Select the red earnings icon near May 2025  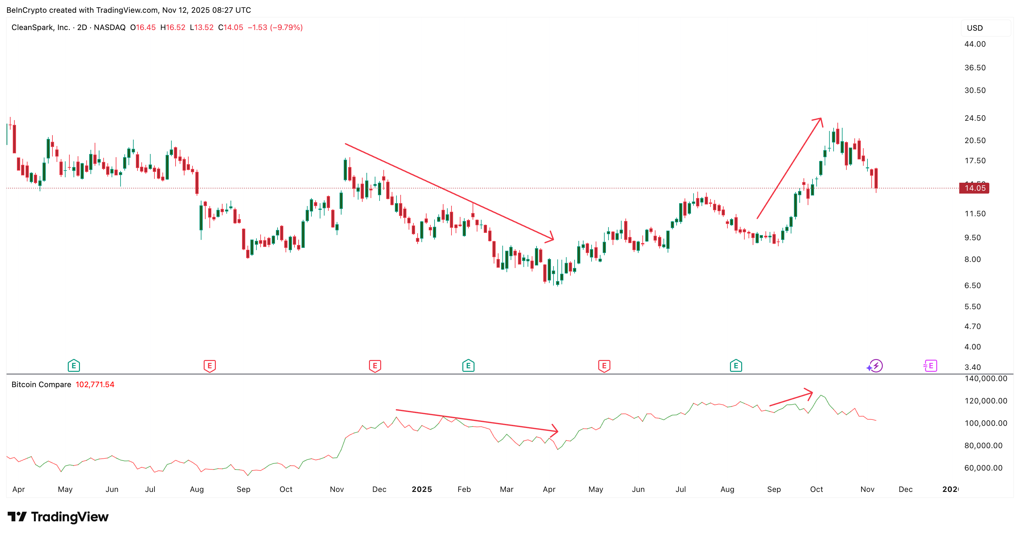604,366
